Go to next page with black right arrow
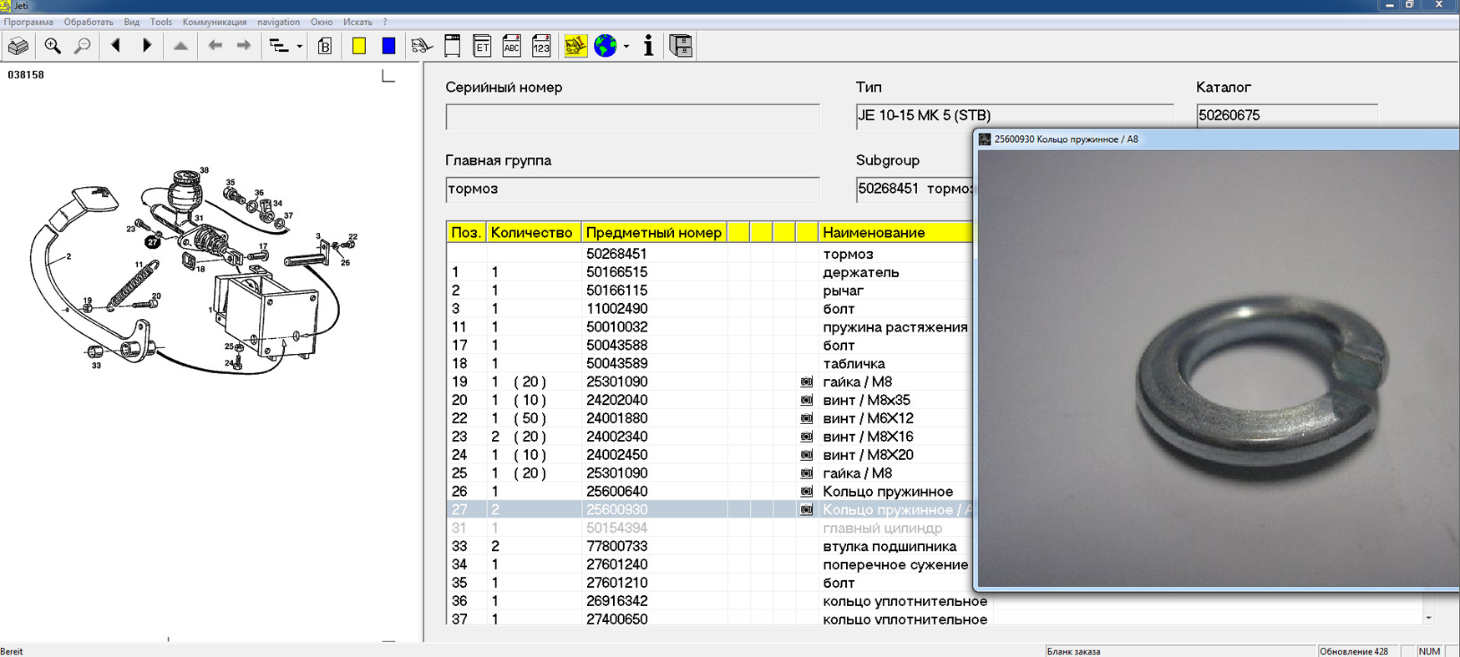Viewport: 1460px width, 657px height. click(147, 46)
